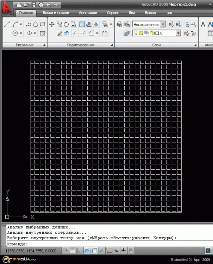Create a new drawing from quick access toolbar

(x=19, y=5)
